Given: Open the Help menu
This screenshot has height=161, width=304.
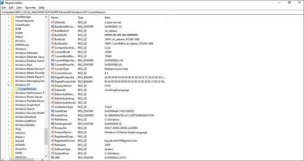Looking at the screenshot, I should (x=42, y=7).
